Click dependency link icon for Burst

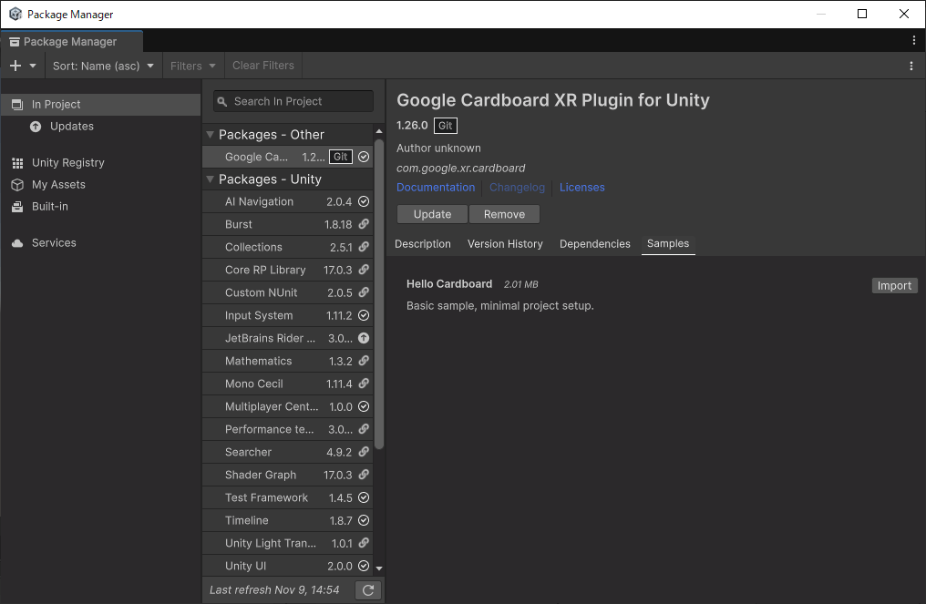tap(364, 224)
